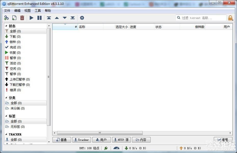Viewport: 237px width, 153px height.
Task: Open the 编辑 menu
Action: click(17, 11)
